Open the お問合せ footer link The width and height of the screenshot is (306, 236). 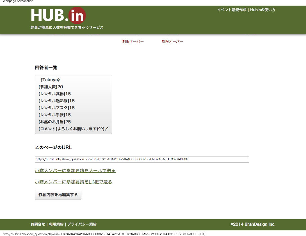point(38,224)
